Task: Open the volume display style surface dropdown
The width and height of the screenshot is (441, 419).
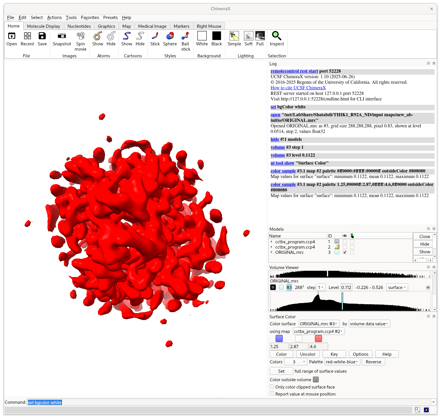Action: coord(397,288)
